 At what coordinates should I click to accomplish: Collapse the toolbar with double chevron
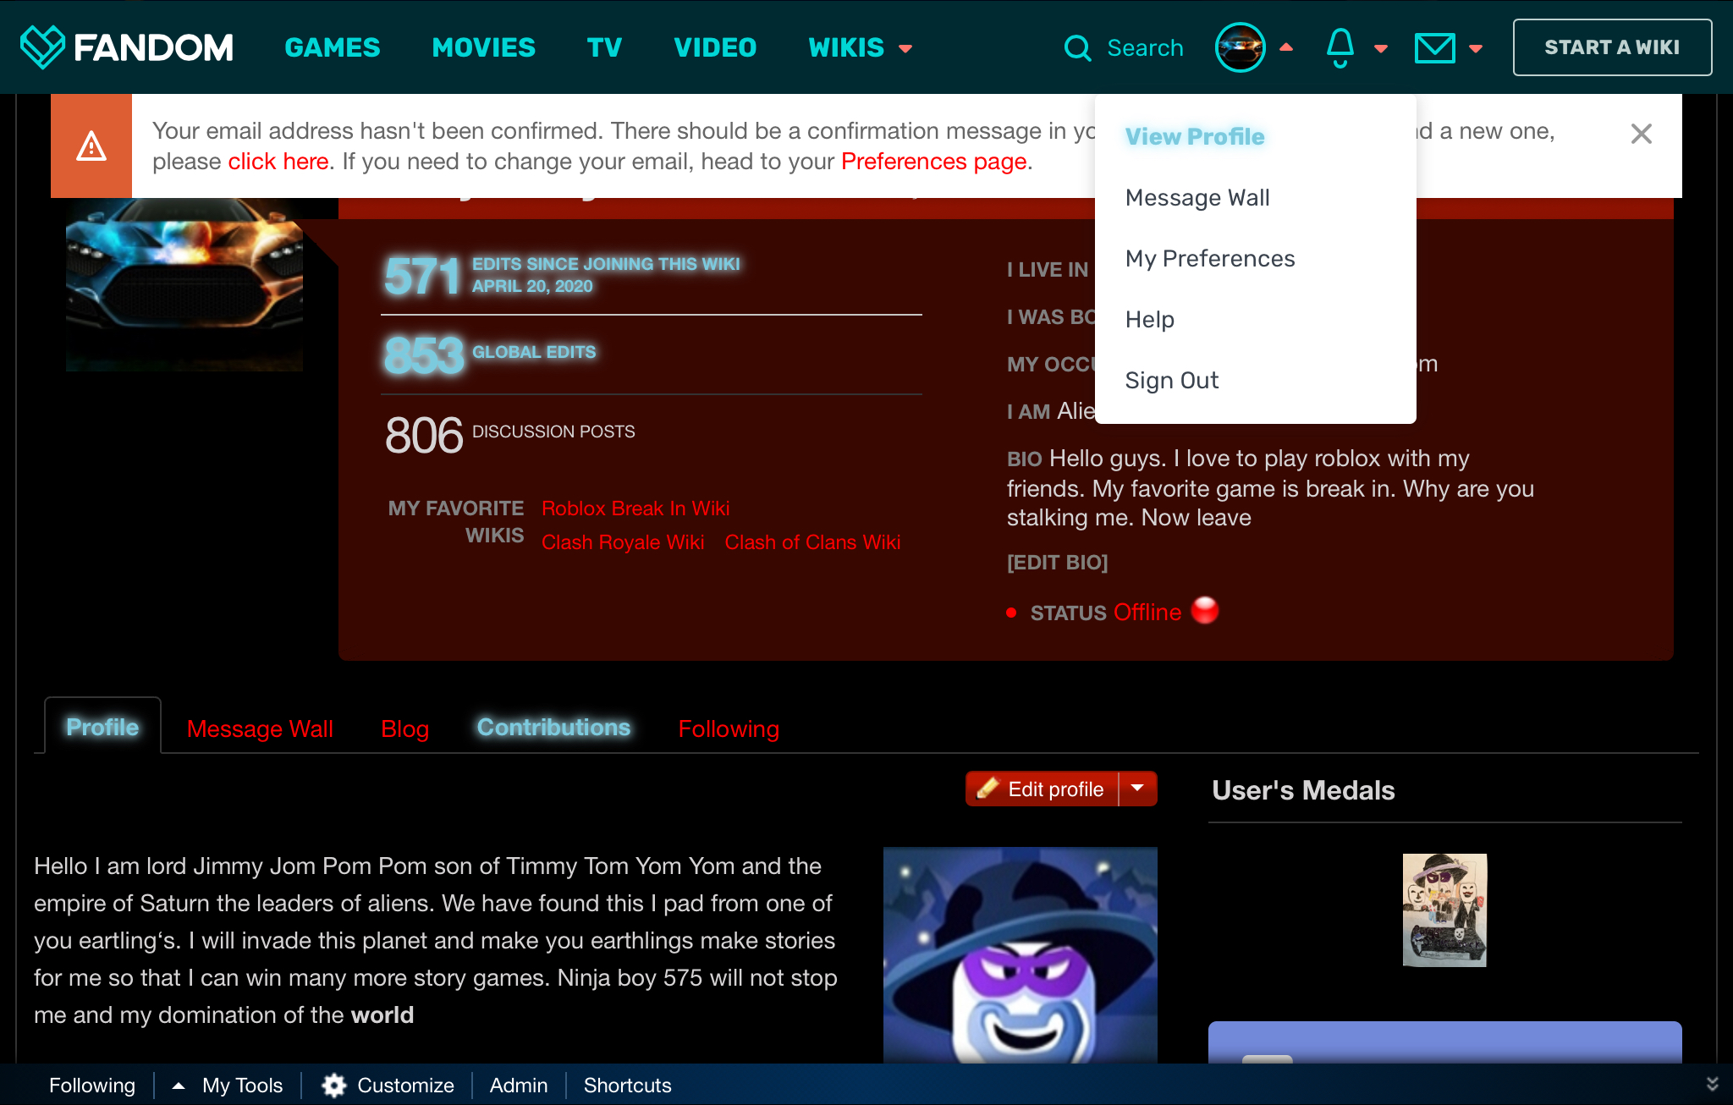tap(1712, 1084)
